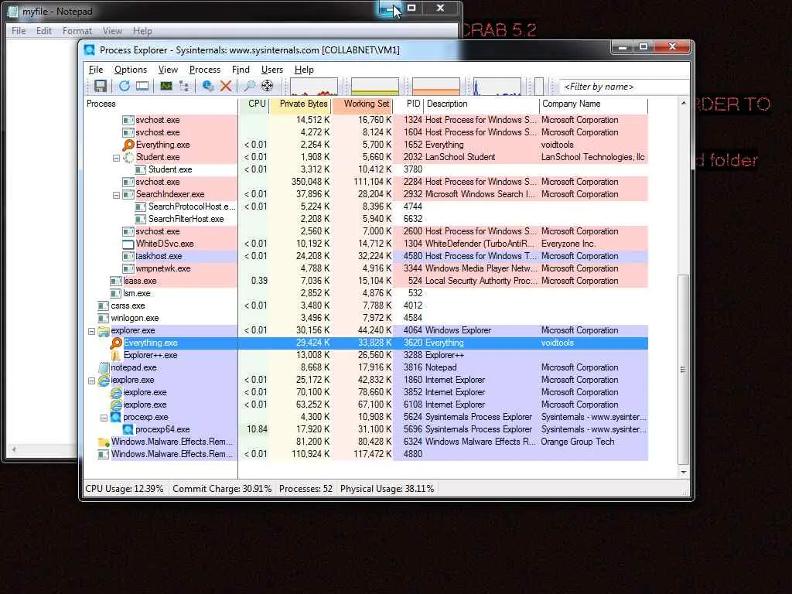Open the Help menu in Process Explorer
Image resolution: width=792 pixels, height=594 pixels.
click(304, 70)
